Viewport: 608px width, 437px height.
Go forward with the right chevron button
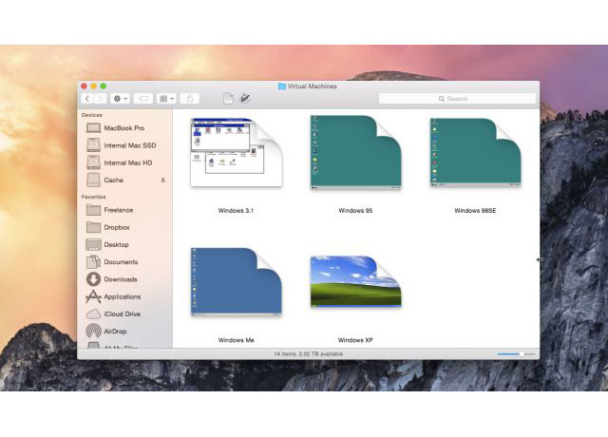[x=100, y=99]
